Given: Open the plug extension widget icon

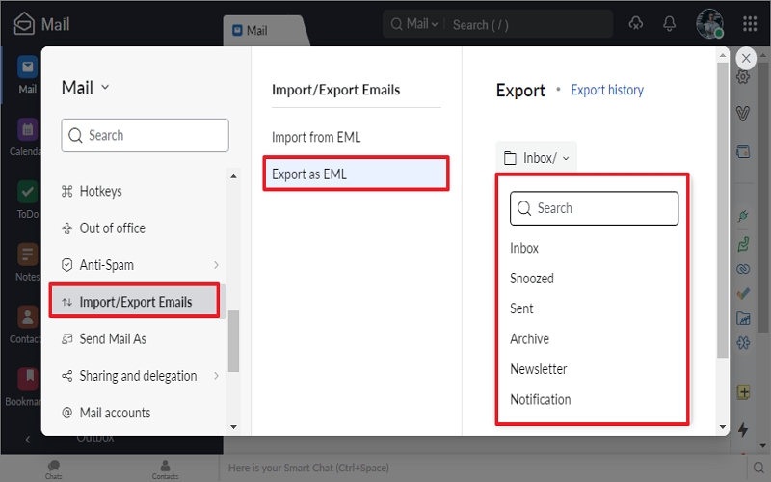Looking at the screenshot, I should tap(743, 216).
